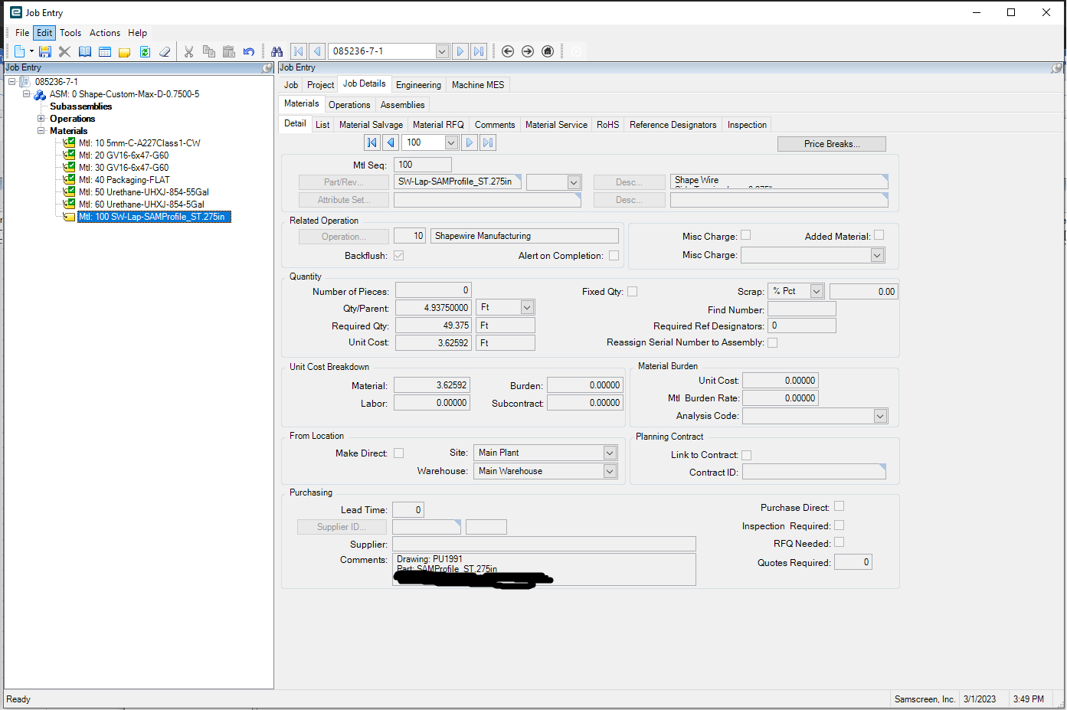Toggle the Make Direct checkbox

tap(398, 453)
